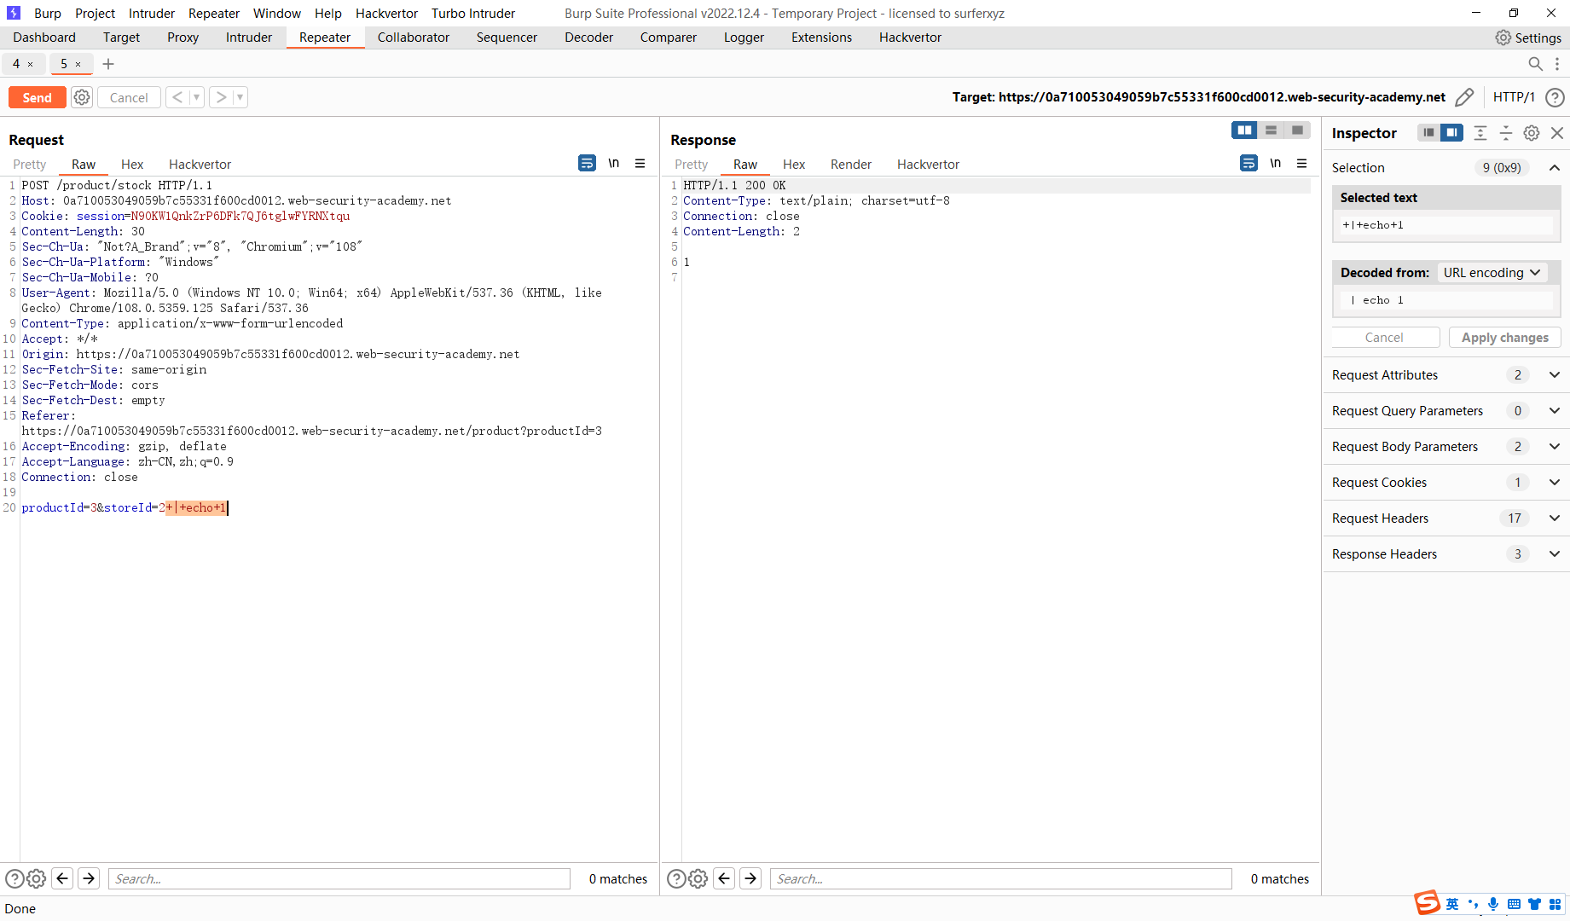Switch to the Proxy tab
Viewport: 1570px width, 921px height.
coord(182,38)
